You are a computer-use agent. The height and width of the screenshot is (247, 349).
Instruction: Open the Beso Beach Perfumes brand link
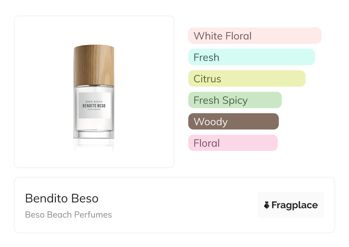68,215
